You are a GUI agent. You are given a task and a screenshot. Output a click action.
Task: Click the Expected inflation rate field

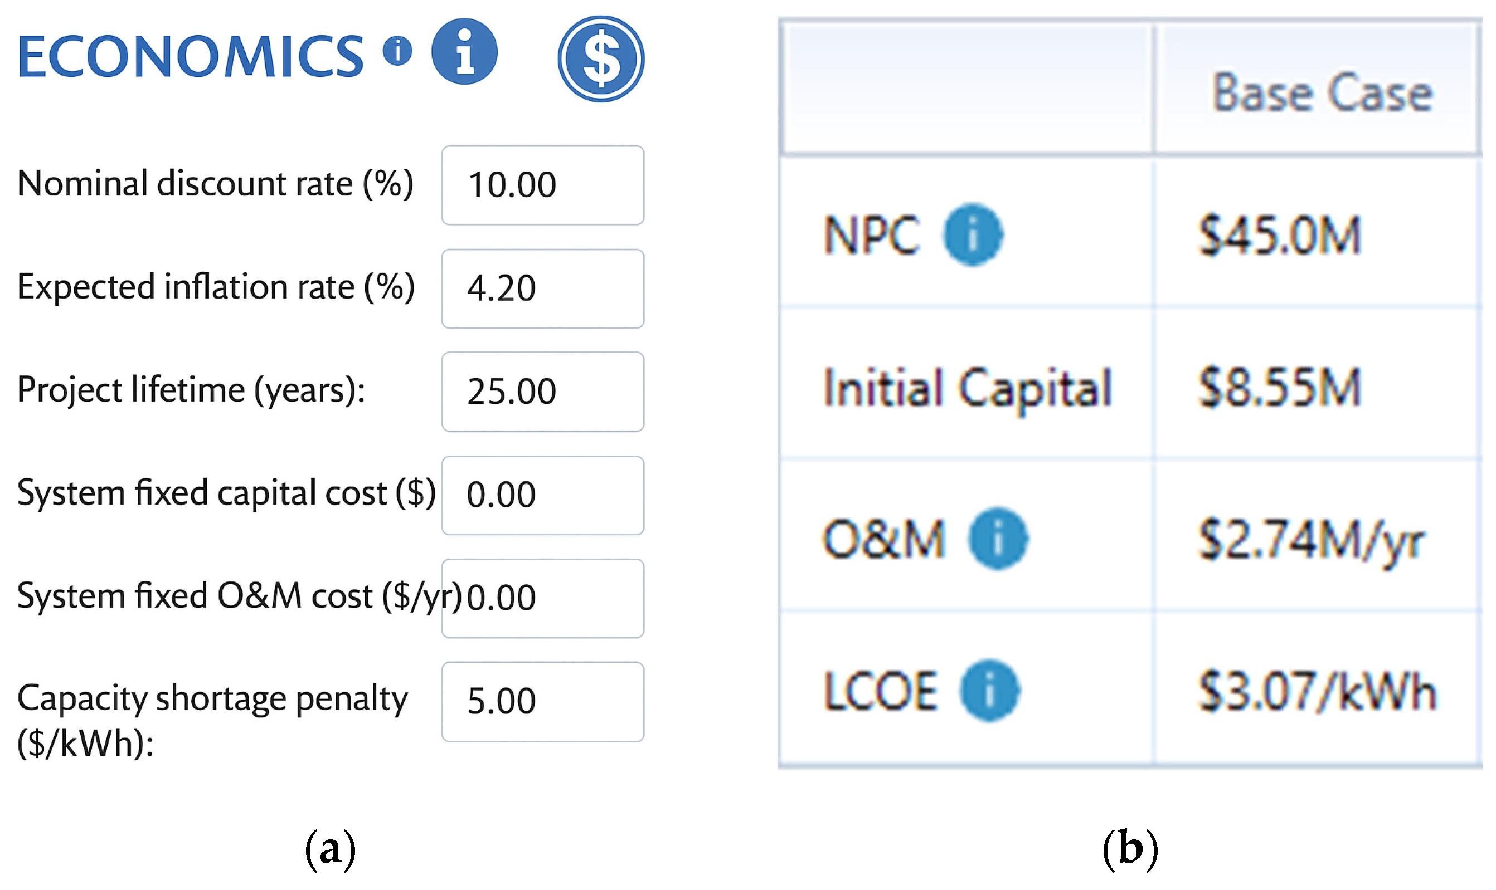(542, 289)
